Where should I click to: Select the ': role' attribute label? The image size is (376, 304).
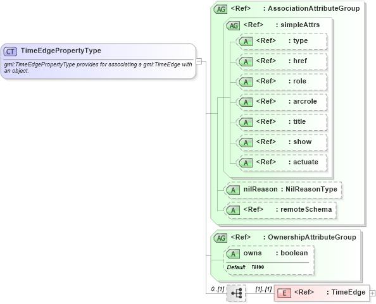(298, 81)
